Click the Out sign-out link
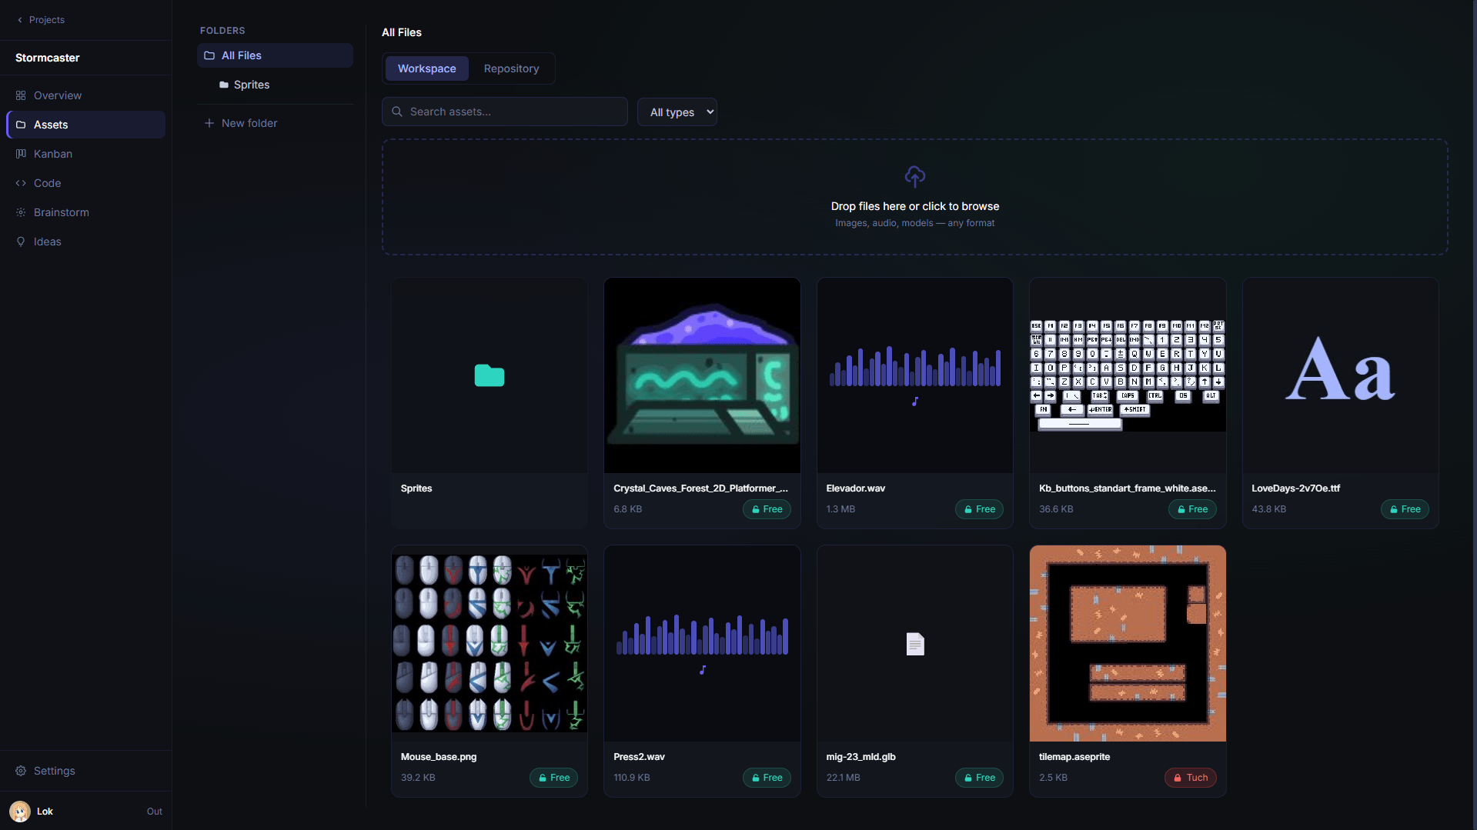The image size is (1477, 830). click(x=154, y=812)
